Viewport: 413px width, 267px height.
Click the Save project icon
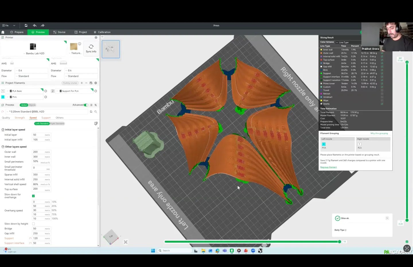(x=26, y=25)
